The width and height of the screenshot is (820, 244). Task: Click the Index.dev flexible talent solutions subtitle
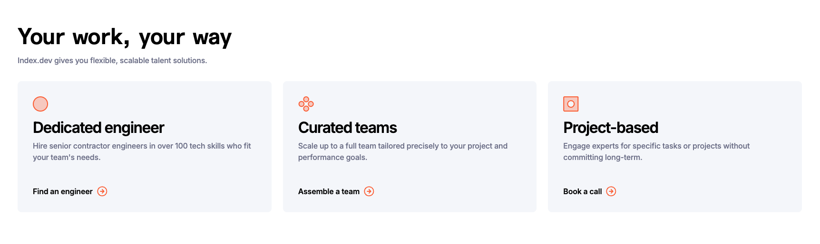click(112, 61)
